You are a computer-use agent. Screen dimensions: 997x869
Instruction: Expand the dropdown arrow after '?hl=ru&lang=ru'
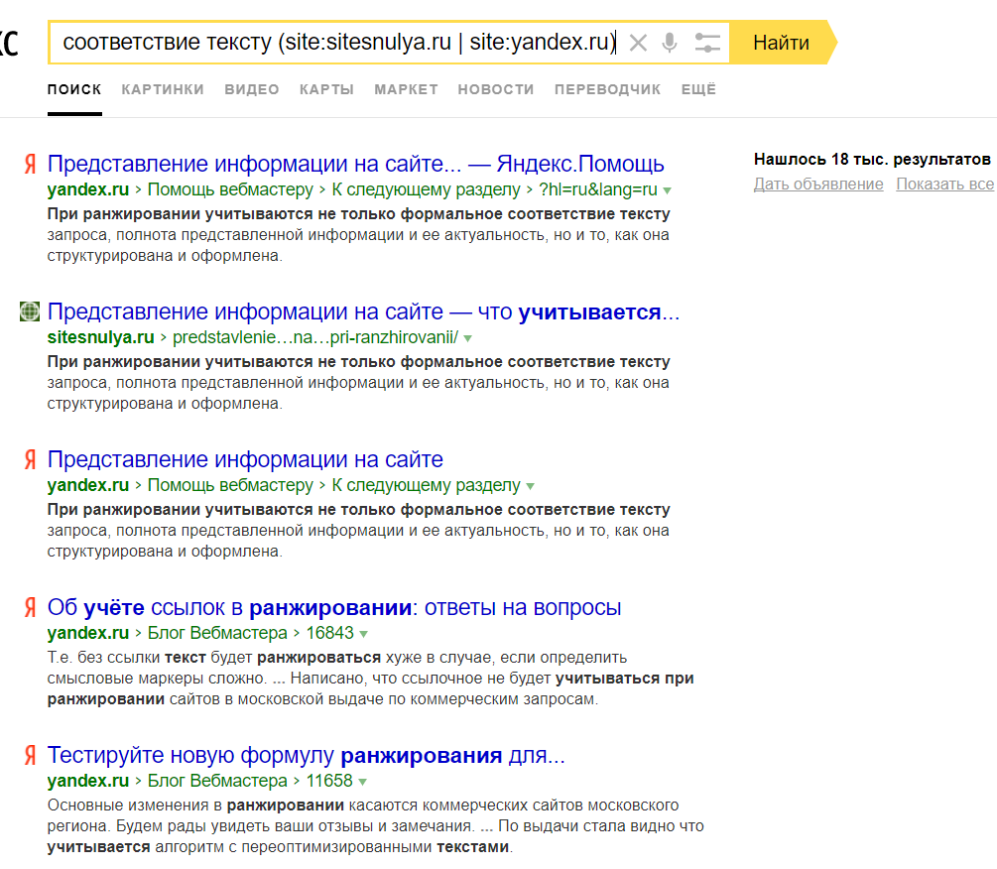668,190
